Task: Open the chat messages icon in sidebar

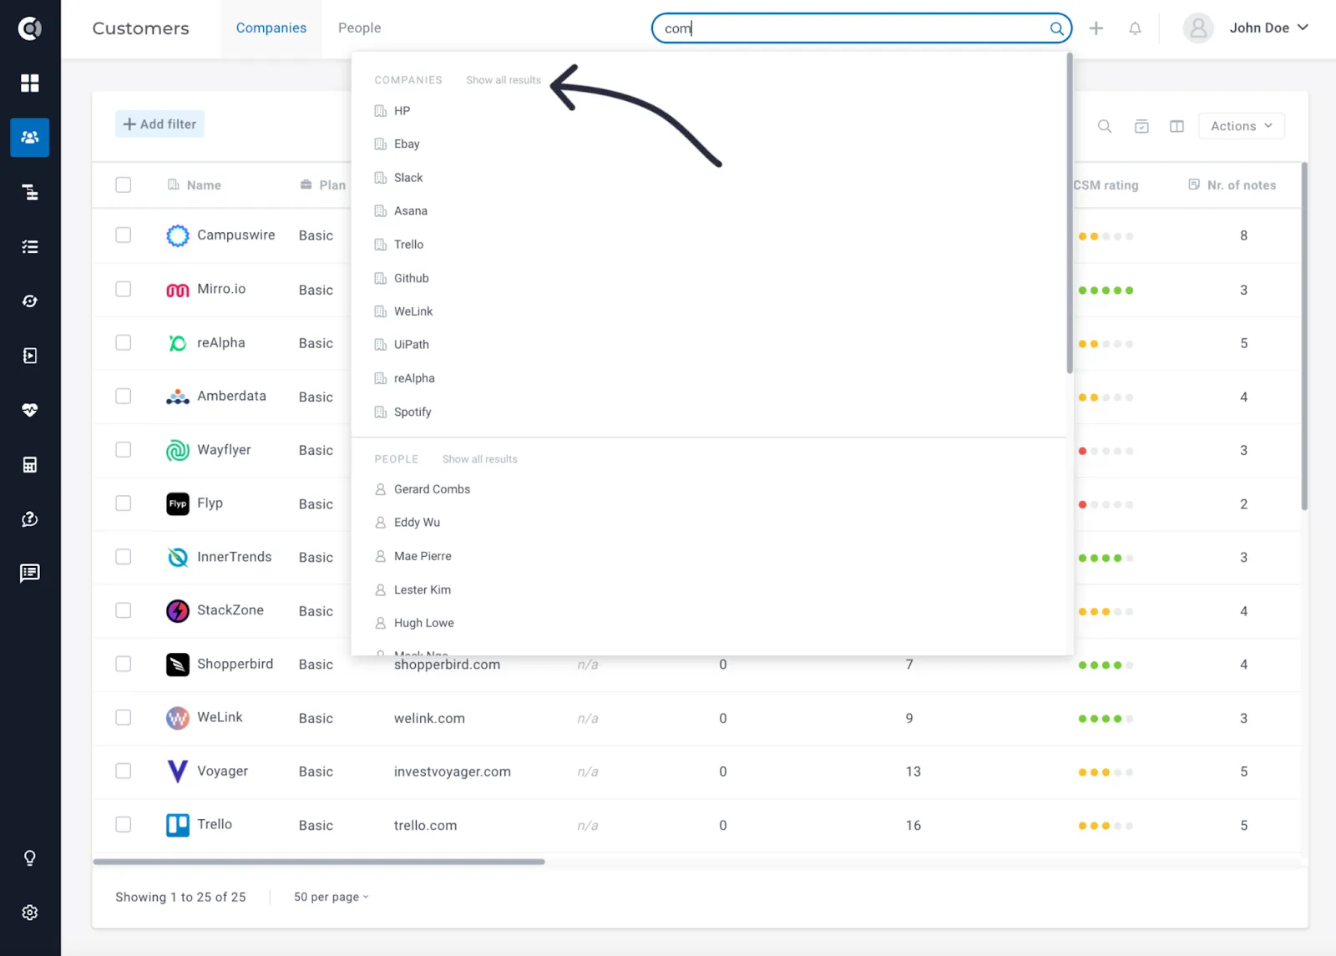Action: click(30, 573)
